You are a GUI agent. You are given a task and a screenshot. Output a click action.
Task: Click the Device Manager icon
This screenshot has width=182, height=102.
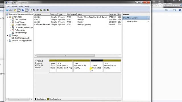pyautogui.click(x=13, y=33)
